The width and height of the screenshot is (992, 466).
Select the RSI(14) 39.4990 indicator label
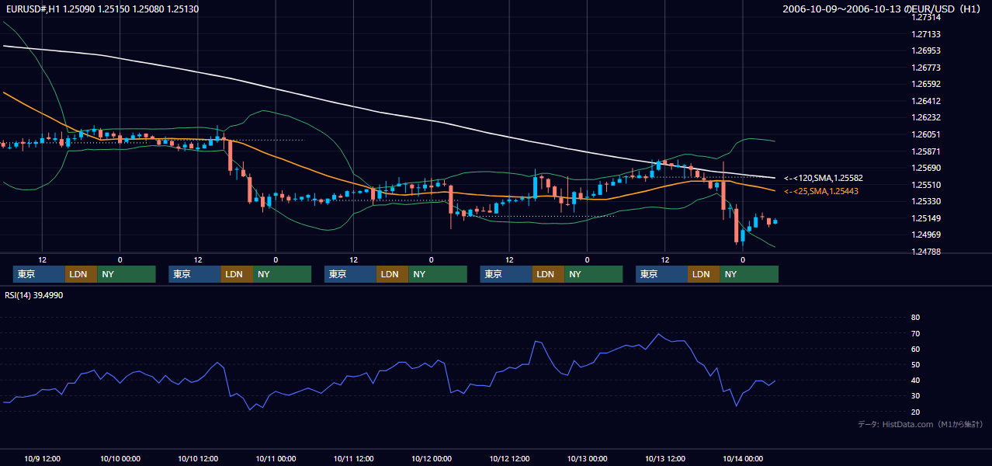pyautogui.click(x=33, y=295)
